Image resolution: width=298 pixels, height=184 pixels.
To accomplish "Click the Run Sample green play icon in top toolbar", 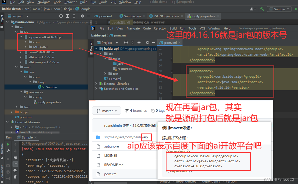I will (x=296, y=9).
